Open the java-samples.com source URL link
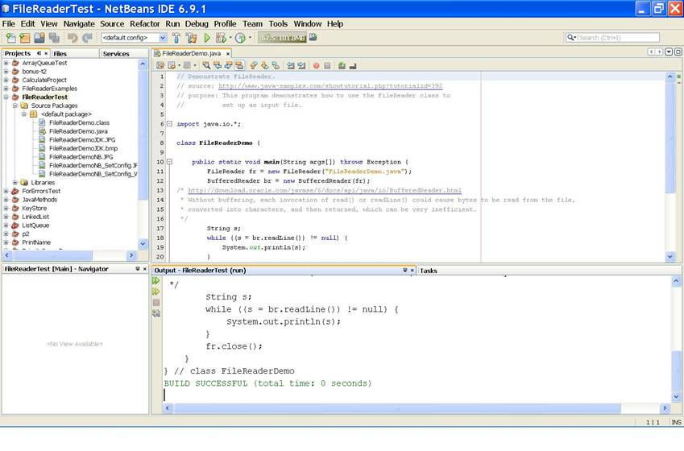 click(x=330, y=85)
